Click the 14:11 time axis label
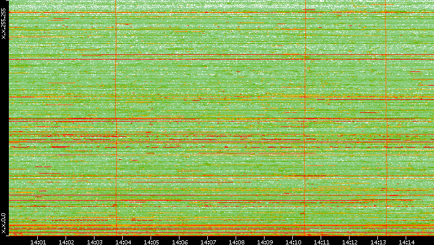Screen dimensions: 434x245 [321, 242]
